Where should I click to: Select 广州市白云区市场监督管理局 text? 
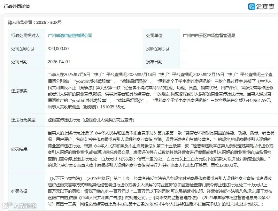[209, 35]
